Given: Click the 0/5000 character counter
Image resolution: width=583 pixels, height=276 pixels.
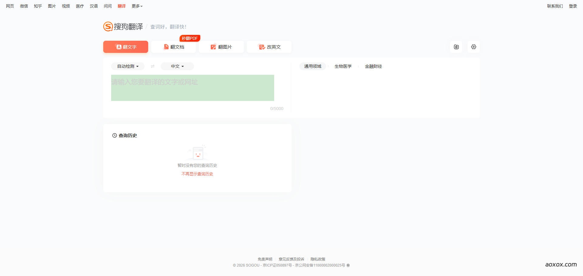Looking at the screenshot, I should (277, 109).
